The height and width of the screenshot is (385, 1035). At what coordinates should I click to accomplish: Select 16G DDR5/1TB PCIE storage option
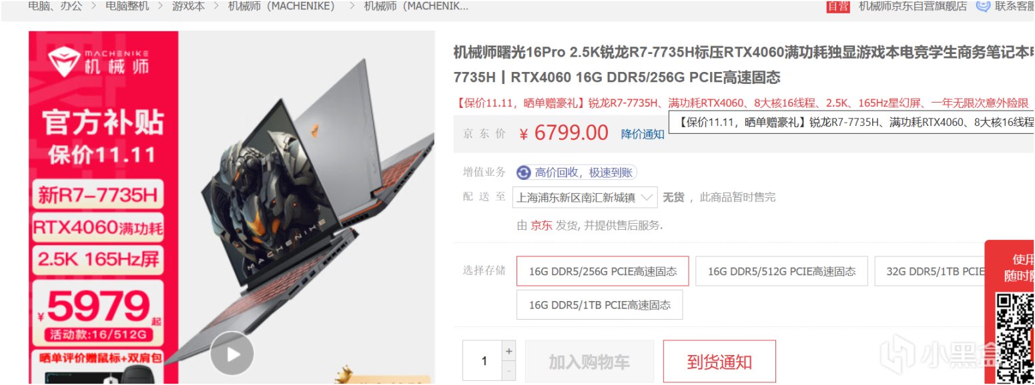(600, 305)
